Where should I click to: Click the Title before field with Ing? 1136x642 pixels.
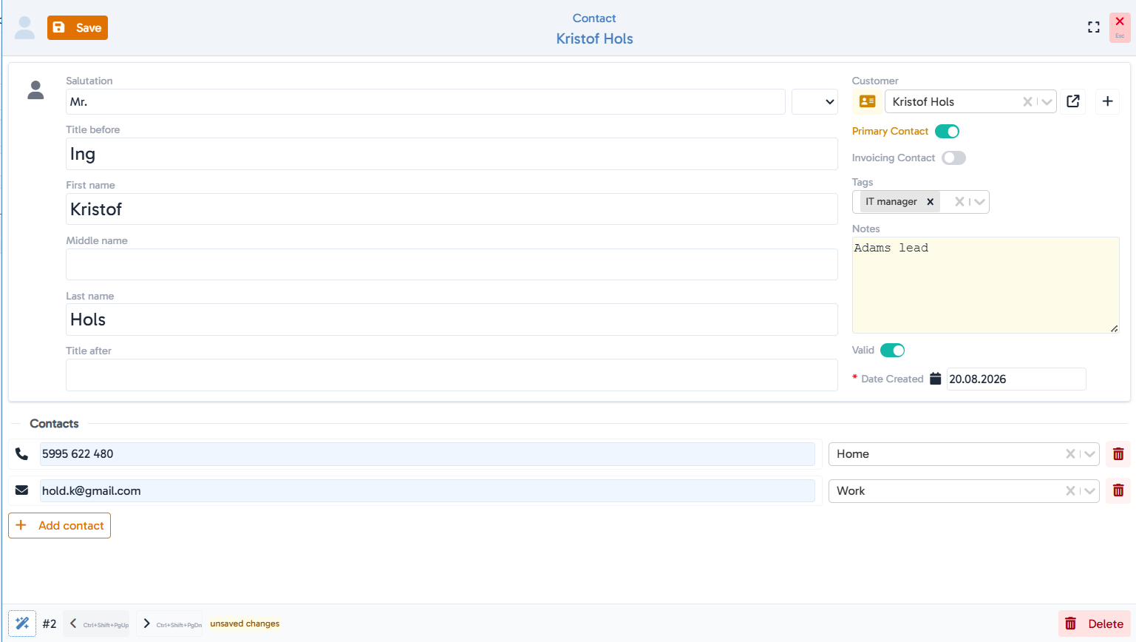pyautogui.click(x=452, y=154)
